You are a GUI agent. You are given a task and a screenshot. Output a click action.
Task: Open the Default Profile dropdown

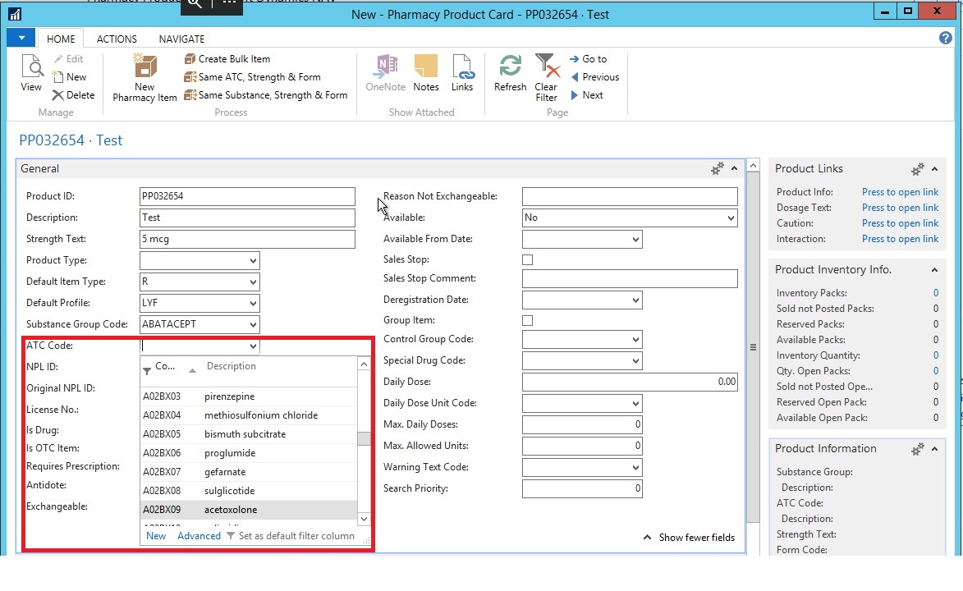pos(252,304)
